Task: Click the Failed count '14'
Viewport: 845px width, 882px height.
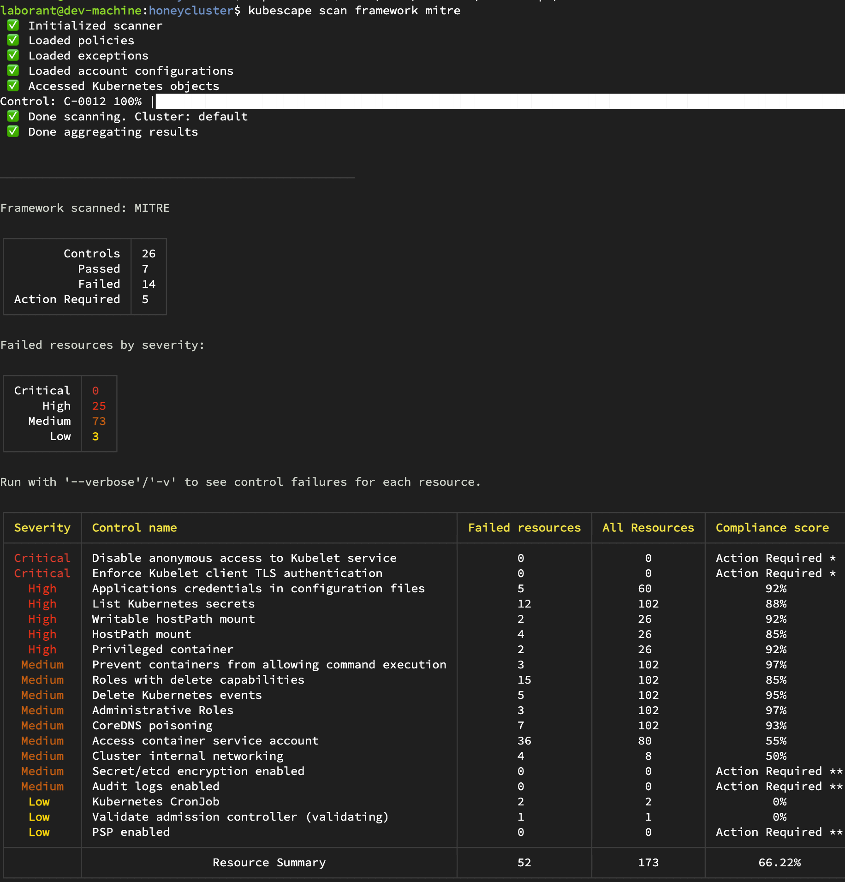Action: point(149,284)
